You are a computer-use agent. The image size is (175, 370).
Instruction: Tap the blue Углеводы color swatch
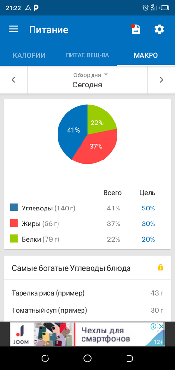(14, 208)
